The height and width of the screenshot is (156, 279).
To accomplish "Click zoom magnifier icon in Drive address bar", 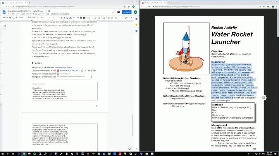I will (x=260, y=7).
